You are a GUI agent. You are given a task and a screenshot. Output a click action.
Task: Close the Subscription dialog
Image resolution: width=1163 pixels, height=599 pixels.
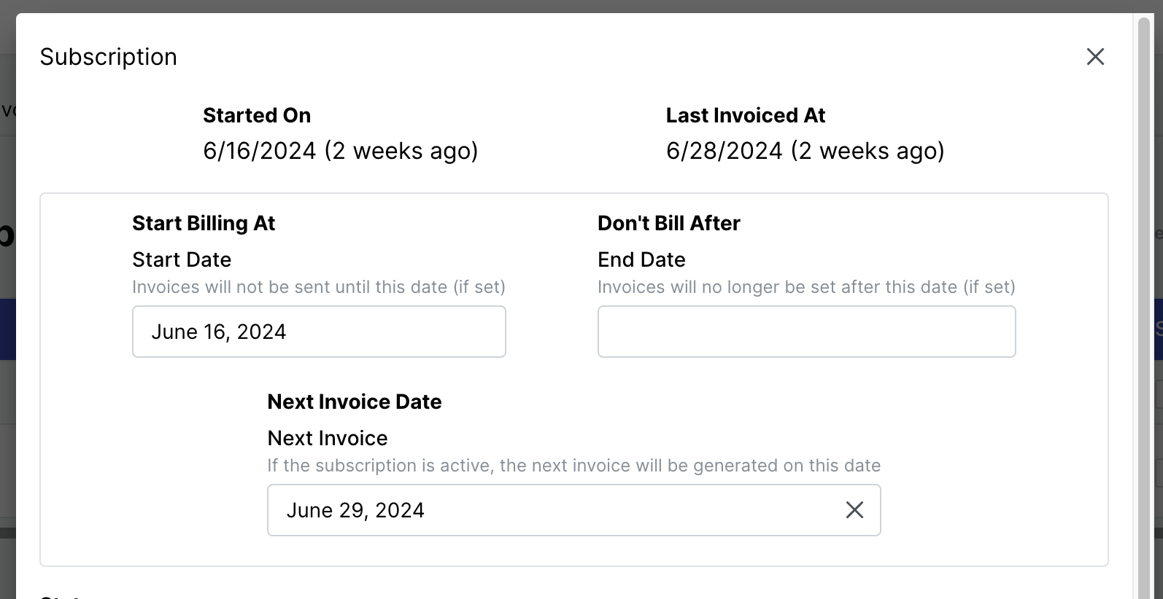1095,57
